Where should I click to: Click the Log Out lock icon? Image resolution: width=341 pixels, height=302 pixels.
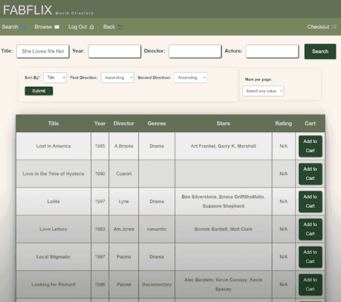coord(92,27)
